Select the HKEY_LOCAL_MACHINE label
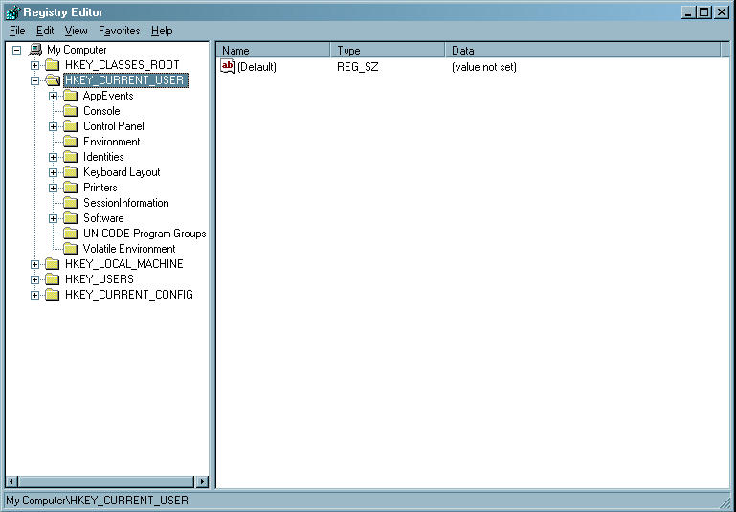Viewport: 736px width, 512px height. tap(123, 264)
